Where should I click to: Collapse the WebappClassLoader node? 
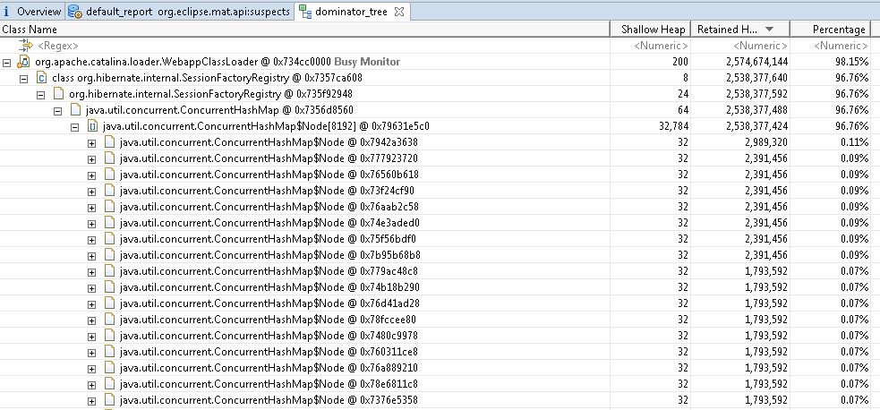coord(7,63)
